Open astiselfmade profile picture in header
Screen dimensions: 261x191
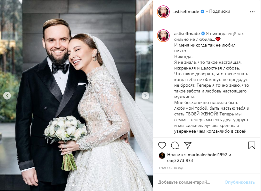tap(163, 12)
